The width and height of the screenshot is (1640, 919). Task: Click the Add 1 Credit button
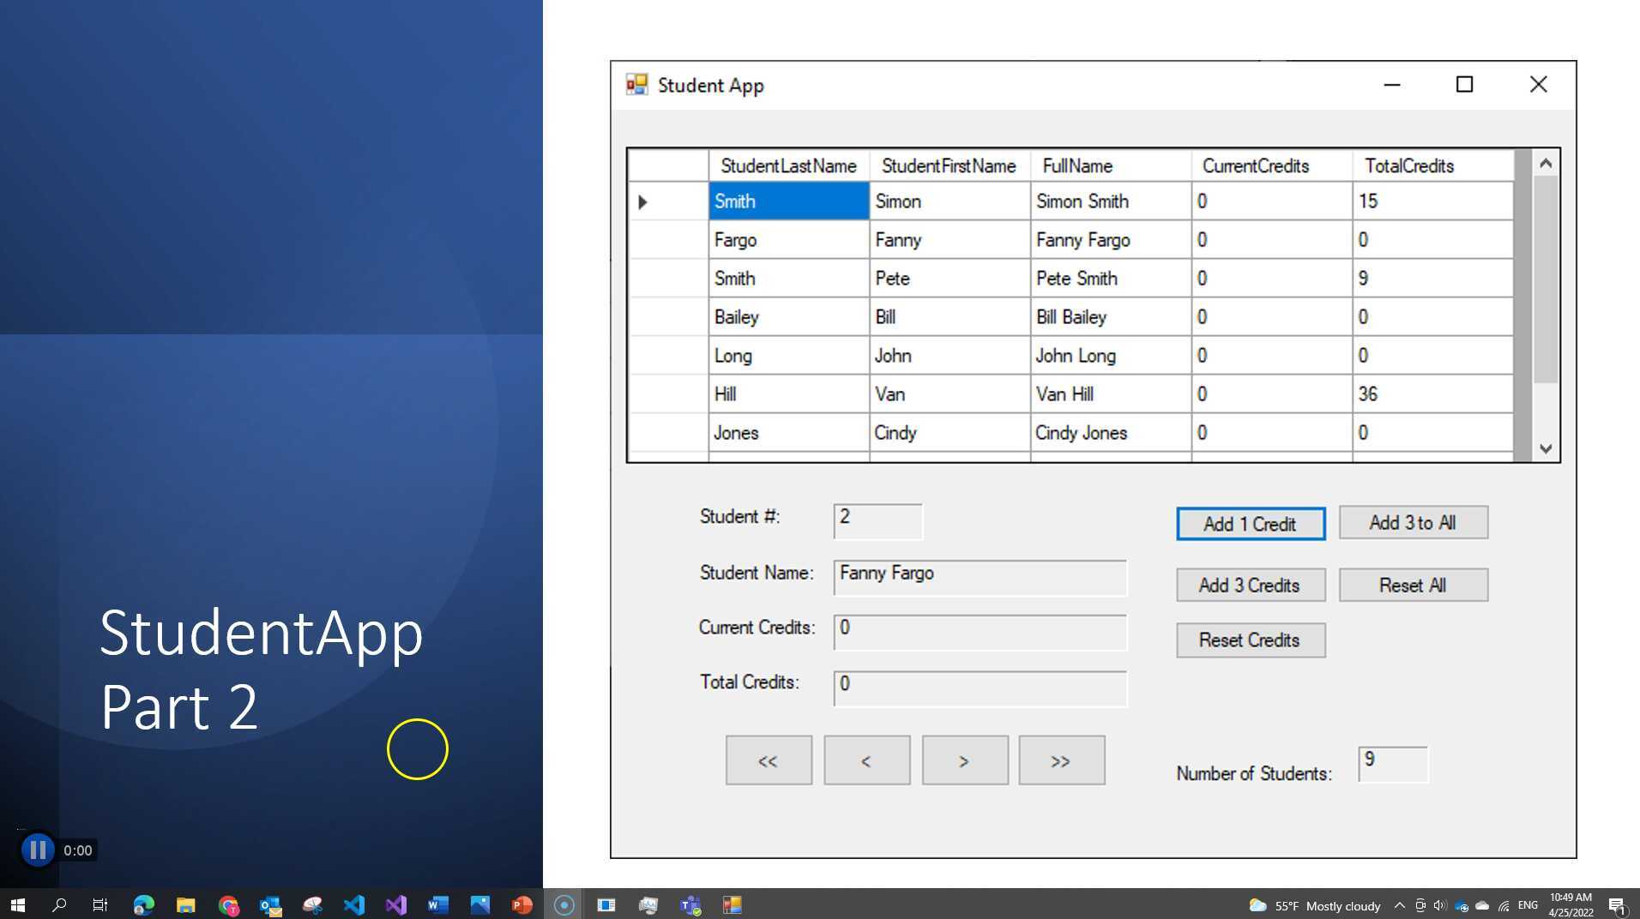(x=1250, y=524)
